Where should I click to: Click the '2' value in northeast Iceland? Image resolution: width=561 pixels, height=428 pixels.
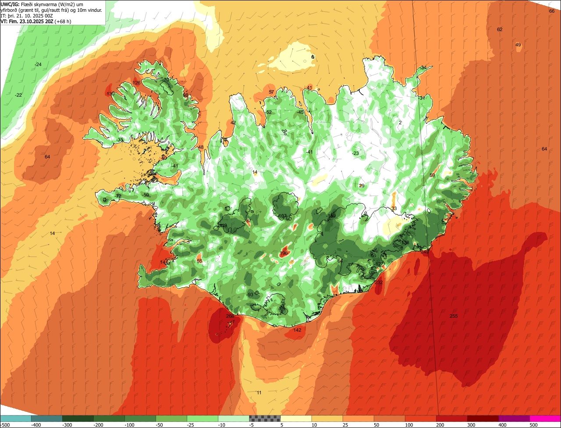[400, 123]
